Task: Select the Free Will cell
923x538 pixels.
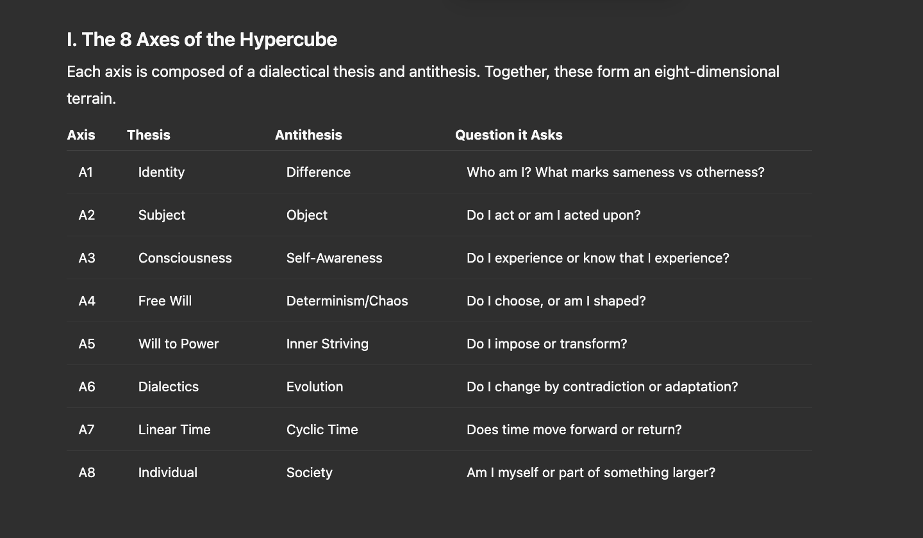Action: [165, 301]
